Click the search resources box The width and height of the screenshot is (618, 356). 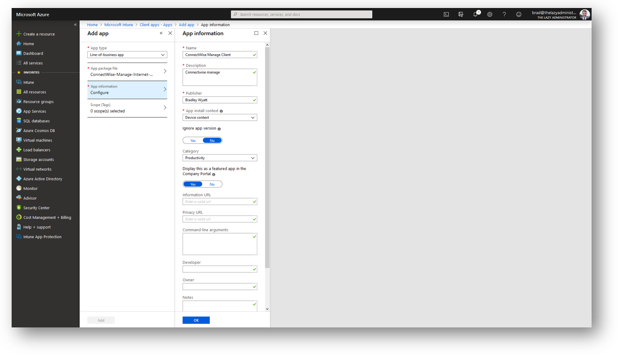coord(302,14)
